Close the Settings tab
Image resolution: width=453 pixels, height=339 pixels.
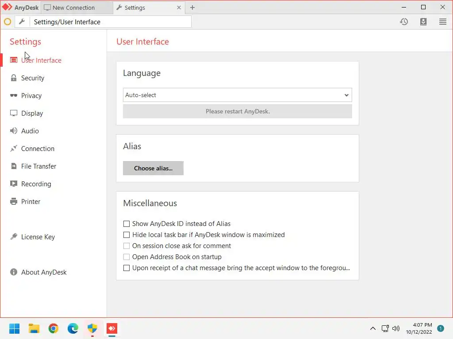[179, 8]
